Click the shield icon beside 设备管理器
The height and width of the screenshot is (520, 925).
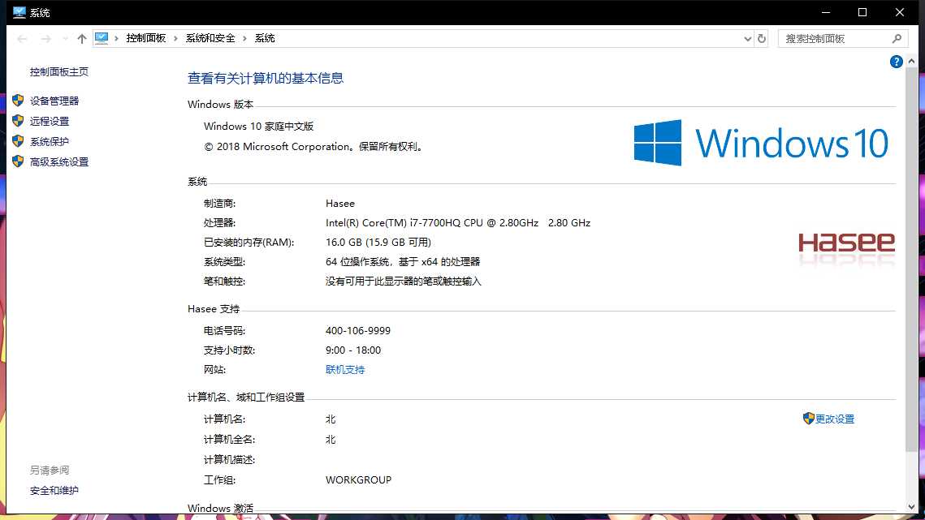click(18, 101)
